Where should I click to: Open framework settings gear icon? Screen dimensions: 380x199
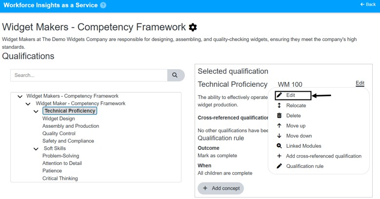tap(193, 27)
